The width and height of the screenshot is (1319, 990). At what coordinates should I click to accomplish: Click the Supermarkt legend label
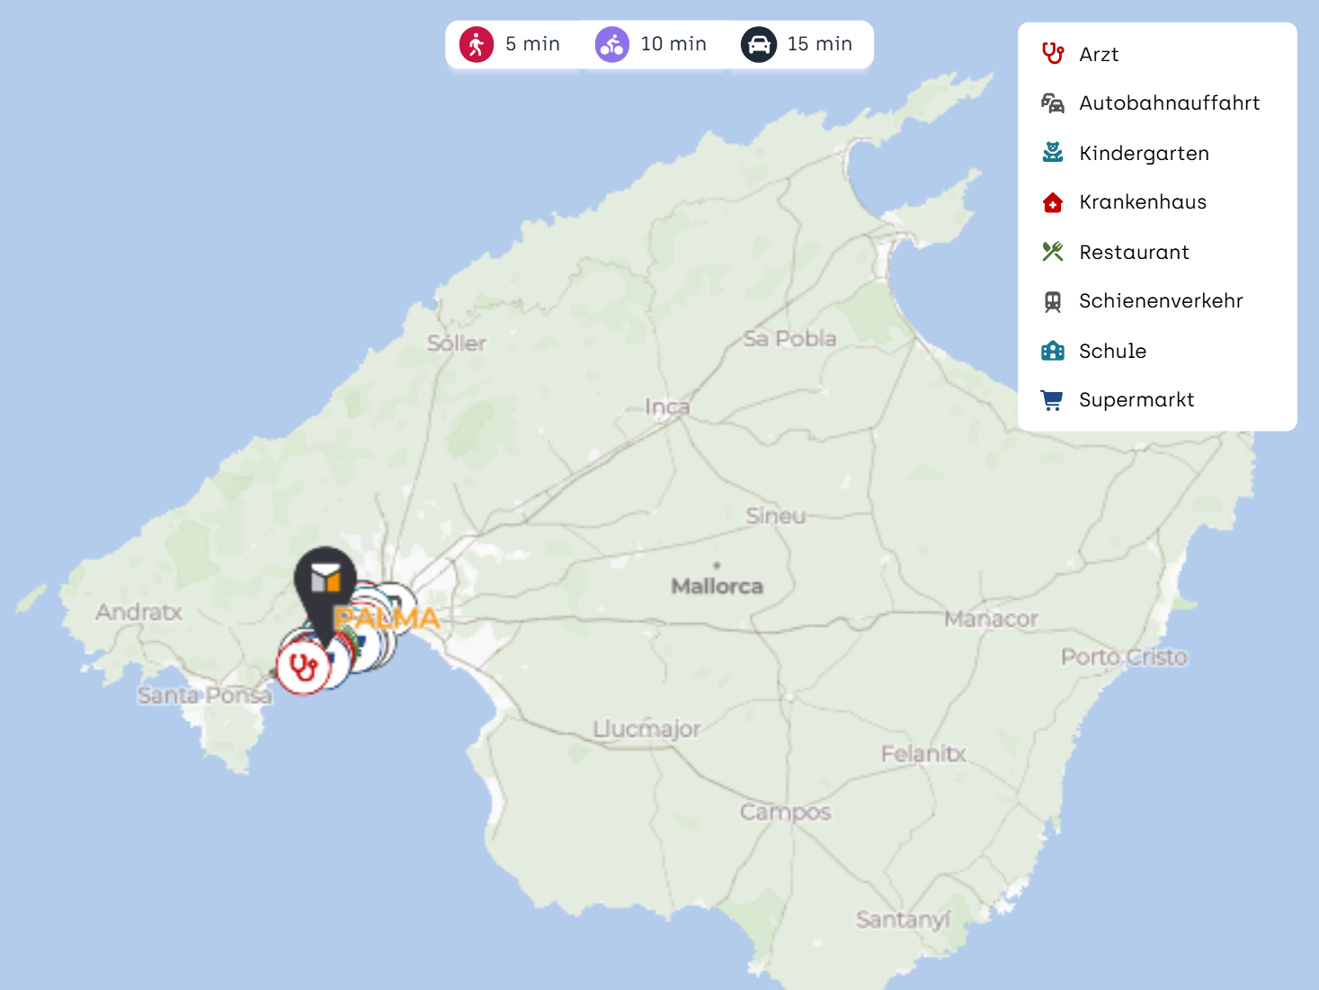[1136, 400]
